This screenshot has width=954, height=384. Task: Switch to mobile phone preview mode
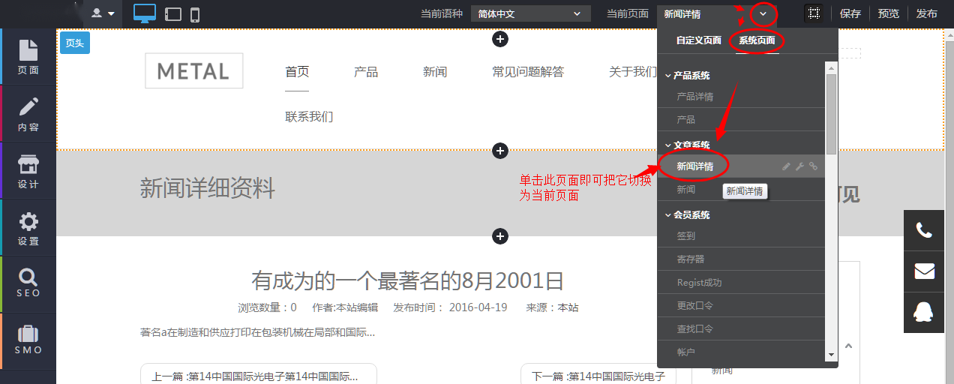(x=195, y=14)
